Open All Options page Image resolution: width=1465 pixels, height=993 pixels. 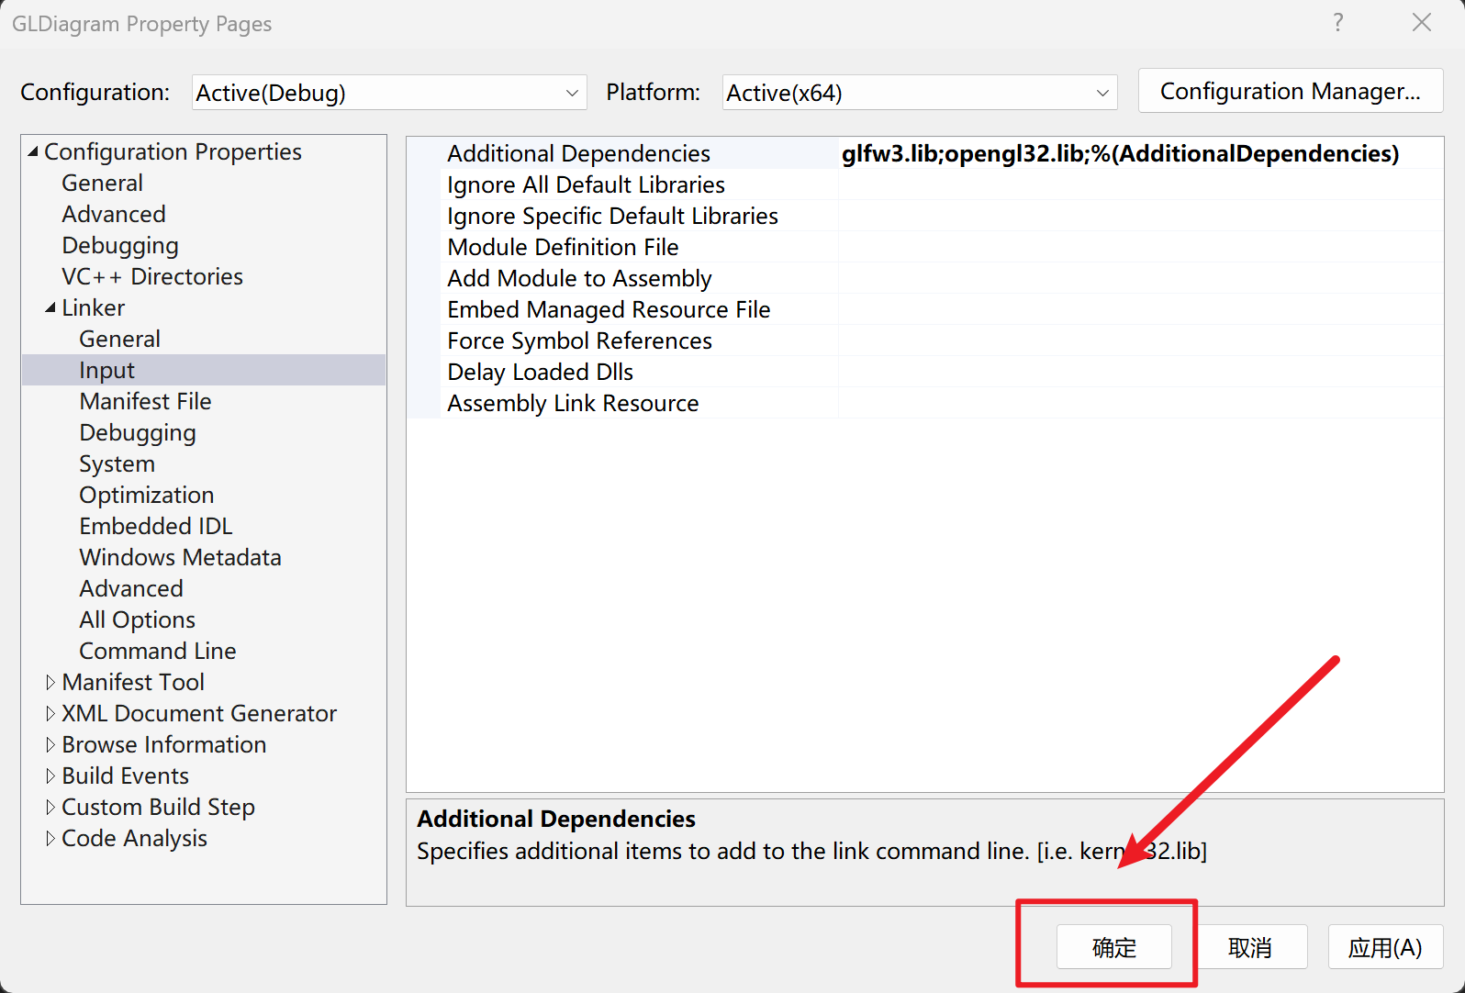(x=138, y=620)
